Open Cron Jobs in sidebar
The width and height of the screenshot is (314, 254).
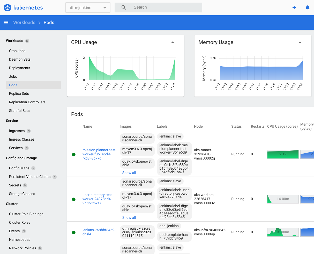[x=17, y=51]
